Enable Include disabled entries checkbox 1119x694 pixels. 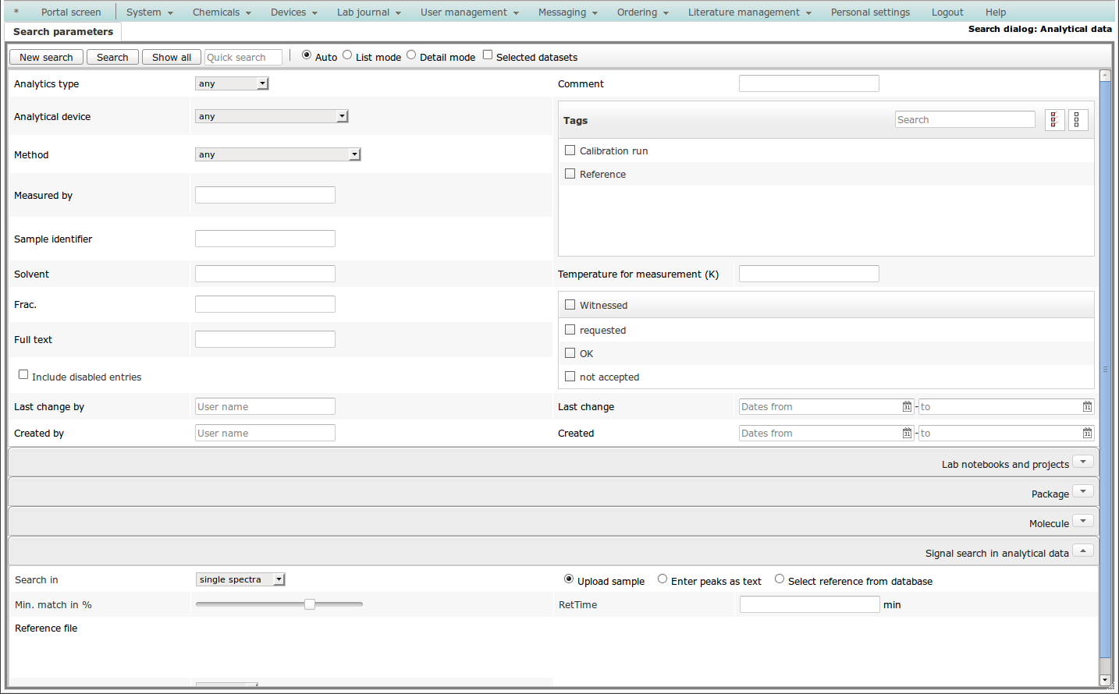pos(23,375)
